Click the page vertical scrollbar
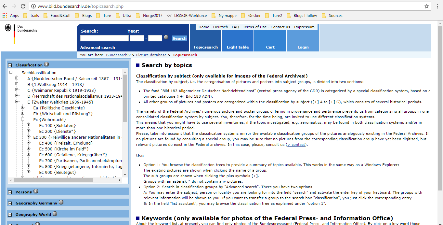The width and height of the screenshot is (443, 225). click(x=440, y=107)
